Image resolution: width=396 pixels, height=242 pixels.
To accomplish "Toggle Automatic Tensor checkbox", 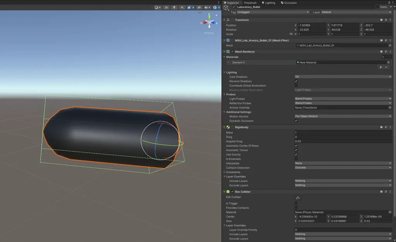I will 296,150.
